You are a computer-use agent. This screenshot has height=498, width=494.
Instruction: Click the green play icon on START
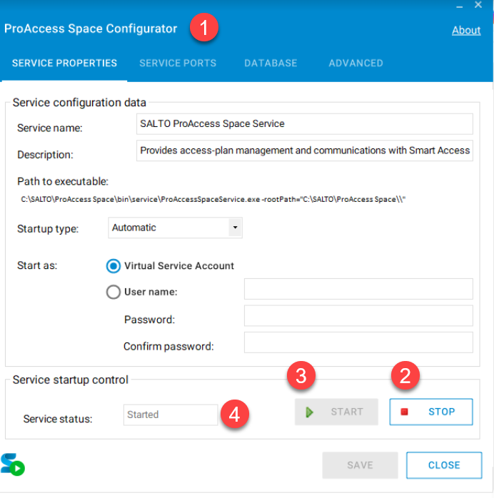(x=309, y=412)
